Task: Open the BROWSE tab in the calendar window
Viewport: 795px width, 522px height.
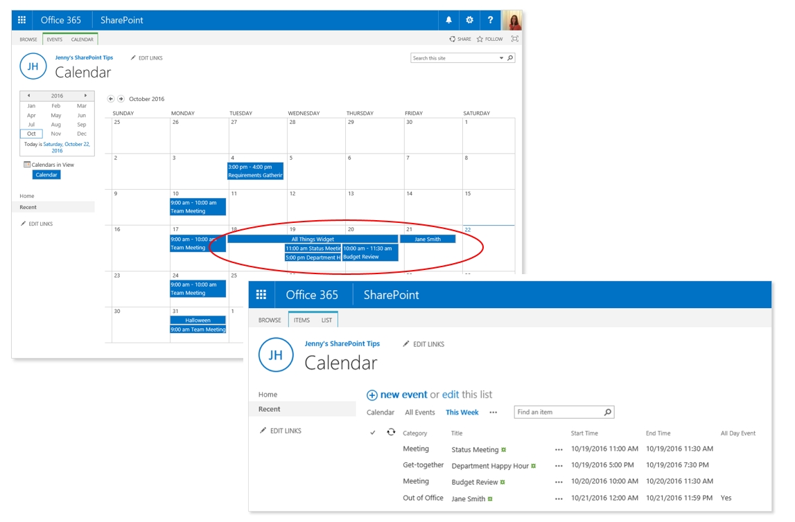Action: pyautogui.click(x=28, y=39)
